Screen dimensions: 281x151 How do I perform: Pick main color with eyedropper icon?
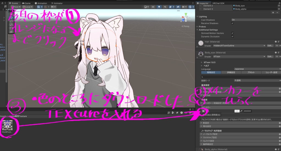click(x=241, y=111)
